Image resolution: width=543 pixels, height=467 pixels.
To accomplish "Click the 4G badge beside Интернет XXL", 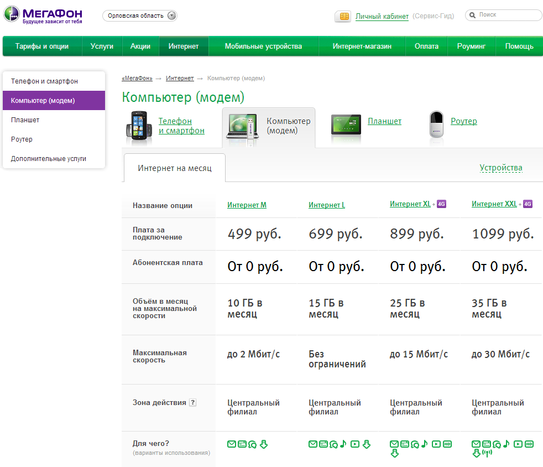I will click(x=528, y=204).
